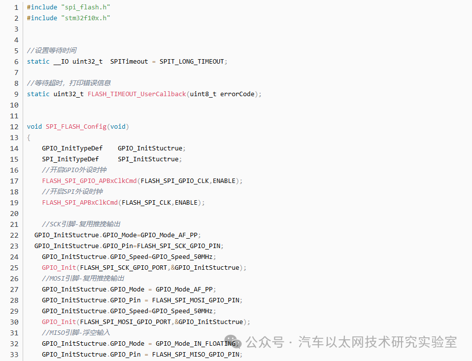Select the comment //等待超时，打印错误信息
This screenshot has height=361, width=472.
[68, 83]
